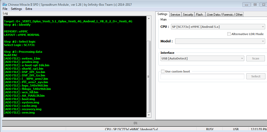Click the sharkl_cp1.bin log entry
Screen dimensions: 267x132
pyautogui.click(x=23, y=69)
